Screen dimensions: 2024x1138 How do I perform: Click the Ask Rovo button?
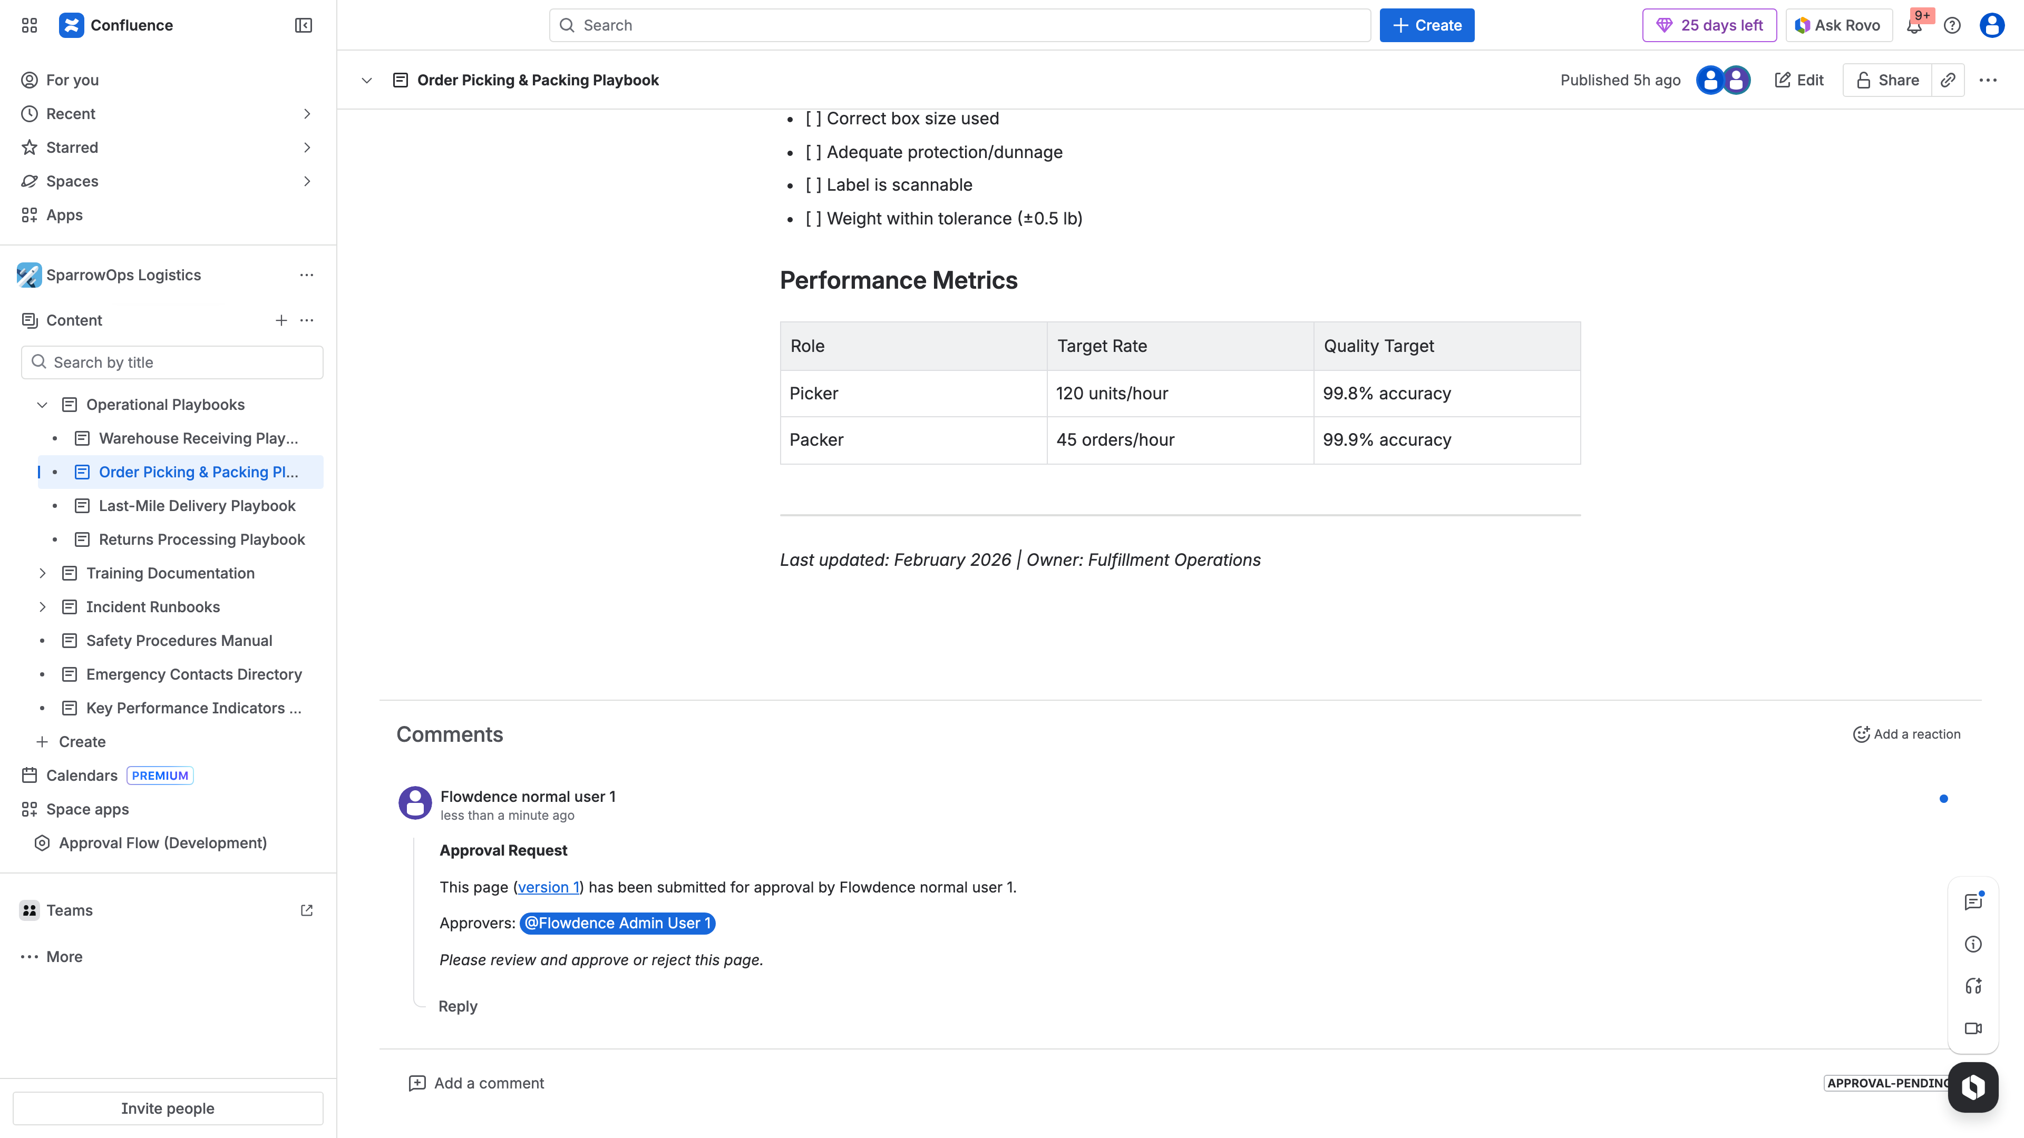(1838, 25)
